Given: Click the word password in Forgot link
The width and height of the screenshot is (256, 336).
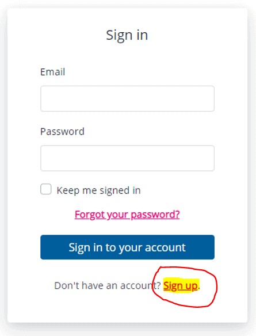Looking at the screenshot, I should point(155,215).
